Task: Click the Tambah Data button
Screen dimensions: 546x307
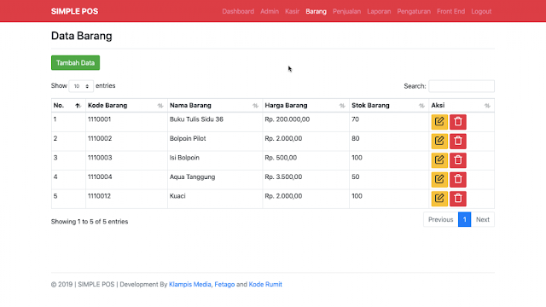Action: pyautogui.click(x=75, y=62)
